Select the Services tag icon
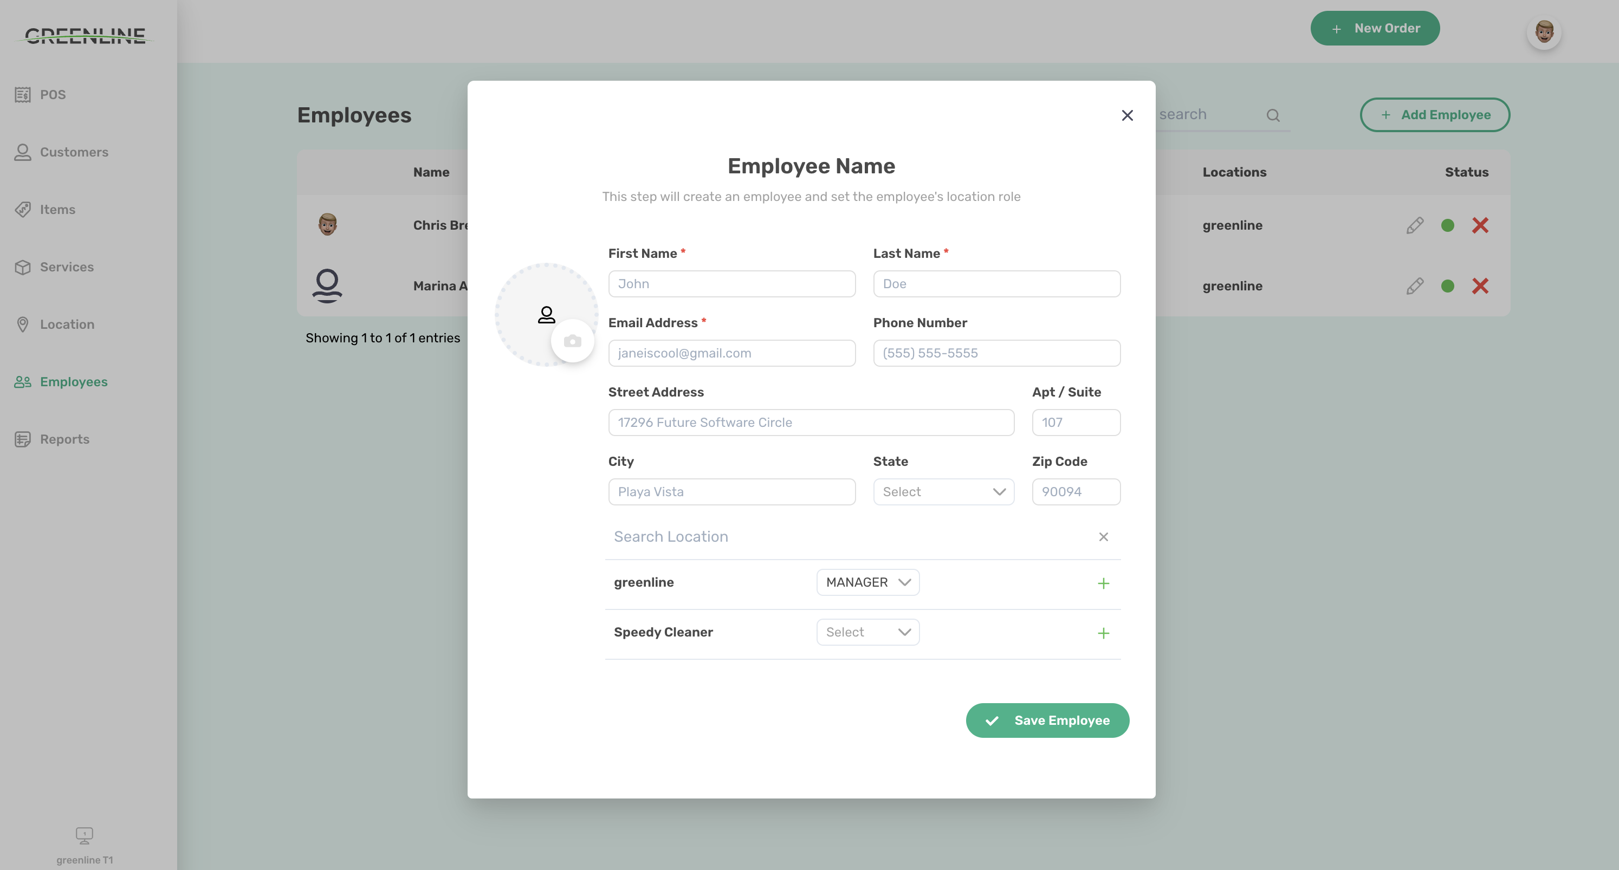 [23, 267]
